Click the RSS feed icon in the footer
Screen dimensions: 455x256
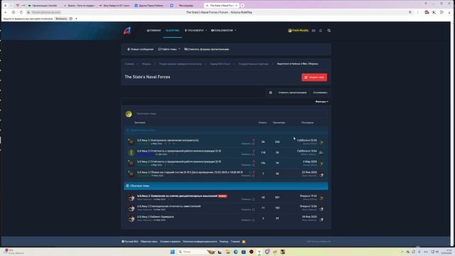click(244, 242)
